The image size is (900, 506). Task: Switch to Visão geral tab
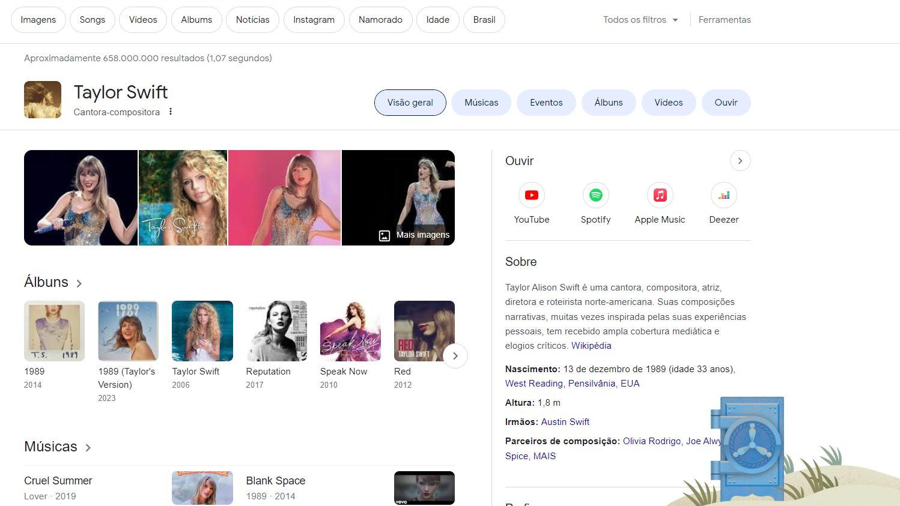point(410,103)
